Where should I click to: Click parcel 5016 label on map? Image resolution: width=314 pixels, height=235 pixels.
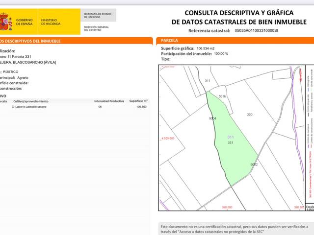click(x=222, y=96)
